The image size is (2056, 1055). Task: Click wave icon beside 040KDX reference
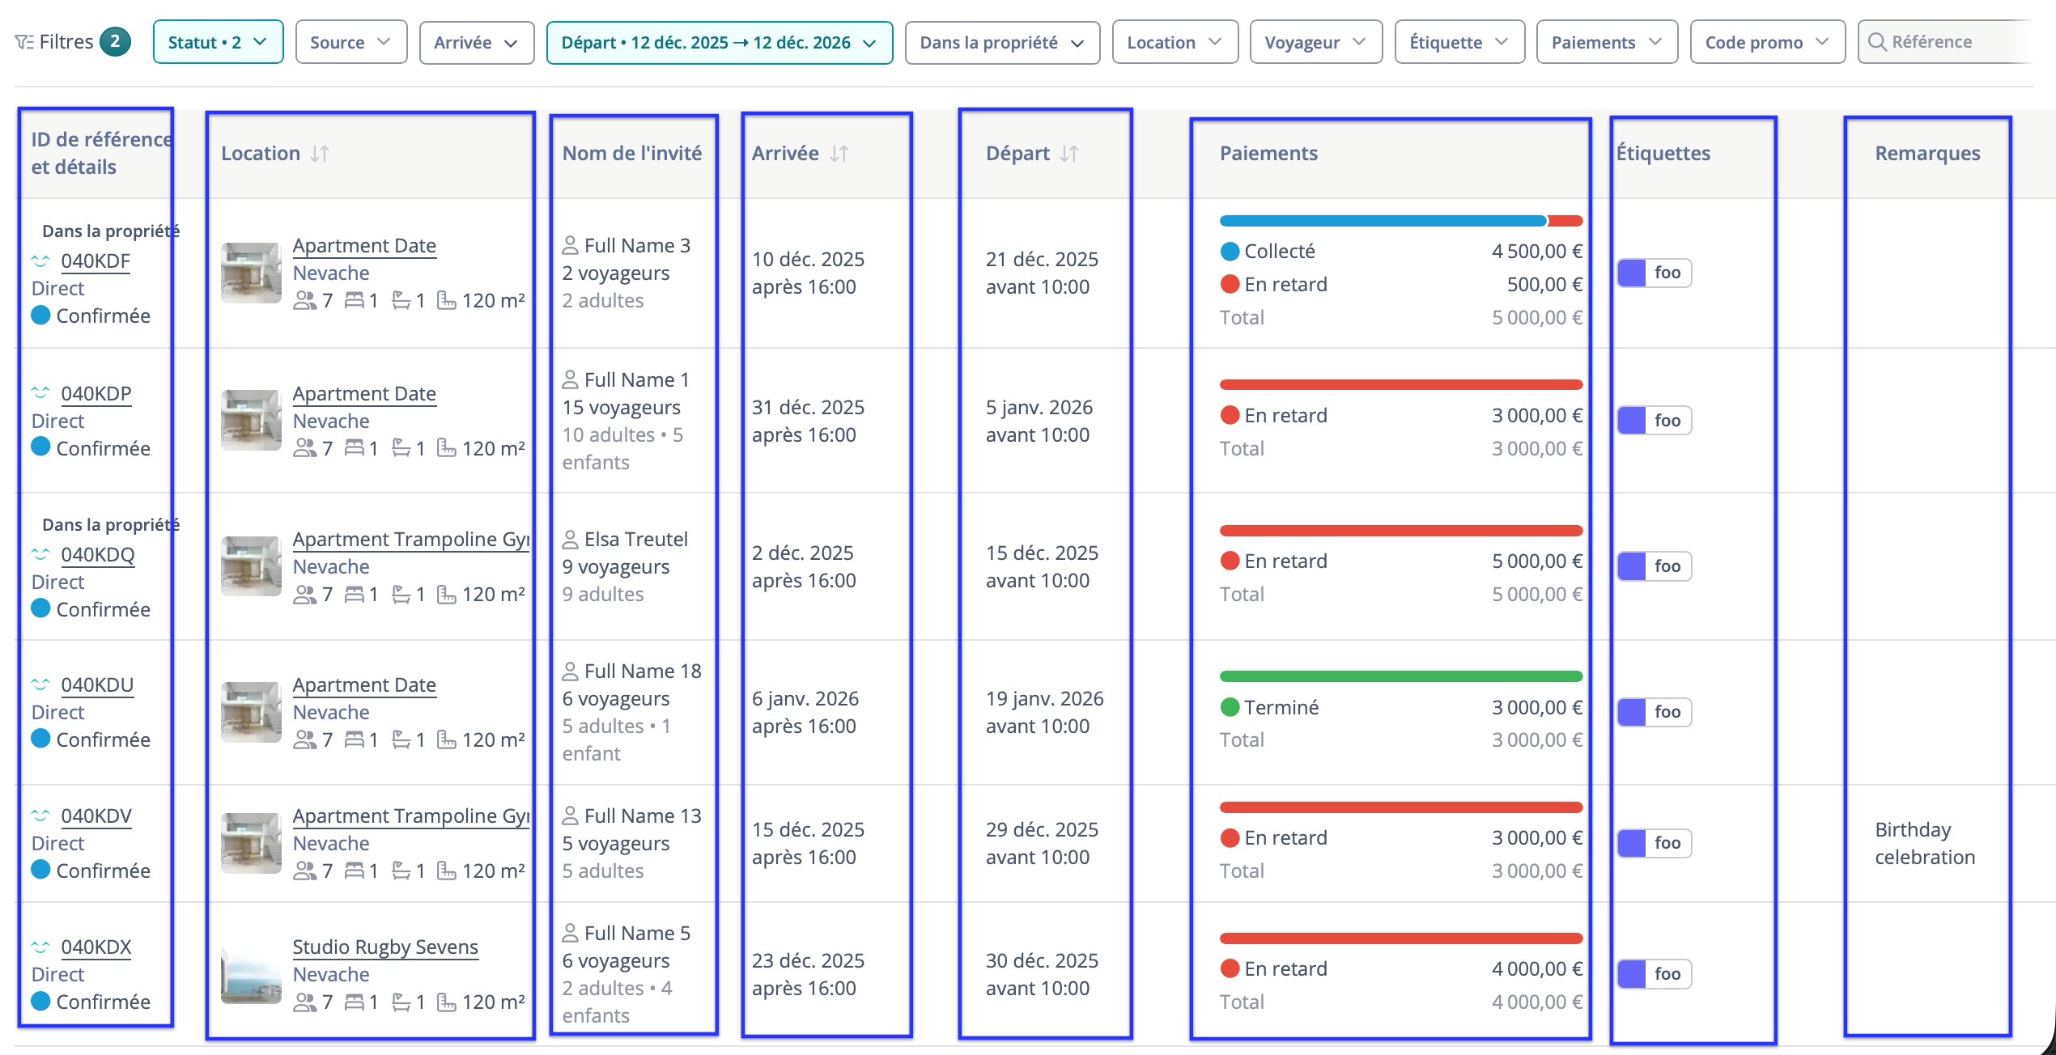pyautogui.click(x=40, y=947)
